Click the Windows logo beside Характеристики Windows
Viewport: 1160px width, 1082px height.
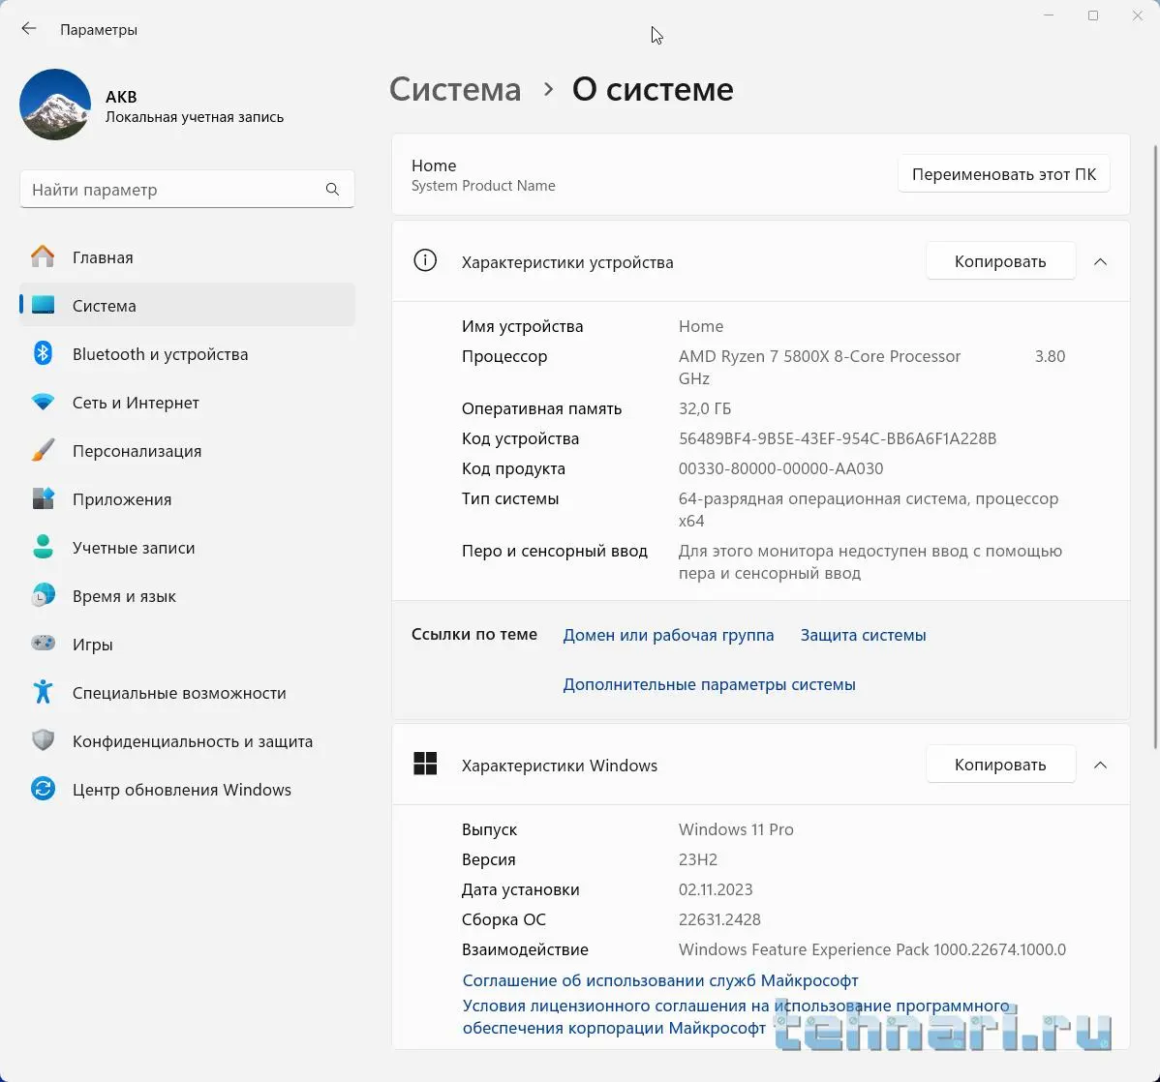click(425, 764)
